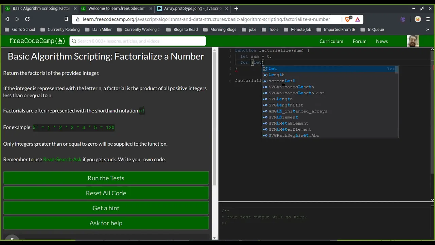Open a new browser tab
The image size is (435, 245).
coord(236,9)
